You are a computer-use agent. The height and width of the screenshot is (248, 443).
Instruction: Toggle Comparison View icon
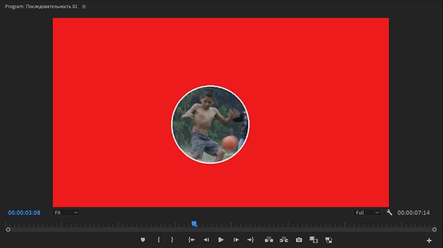click(x=313, y=240)
